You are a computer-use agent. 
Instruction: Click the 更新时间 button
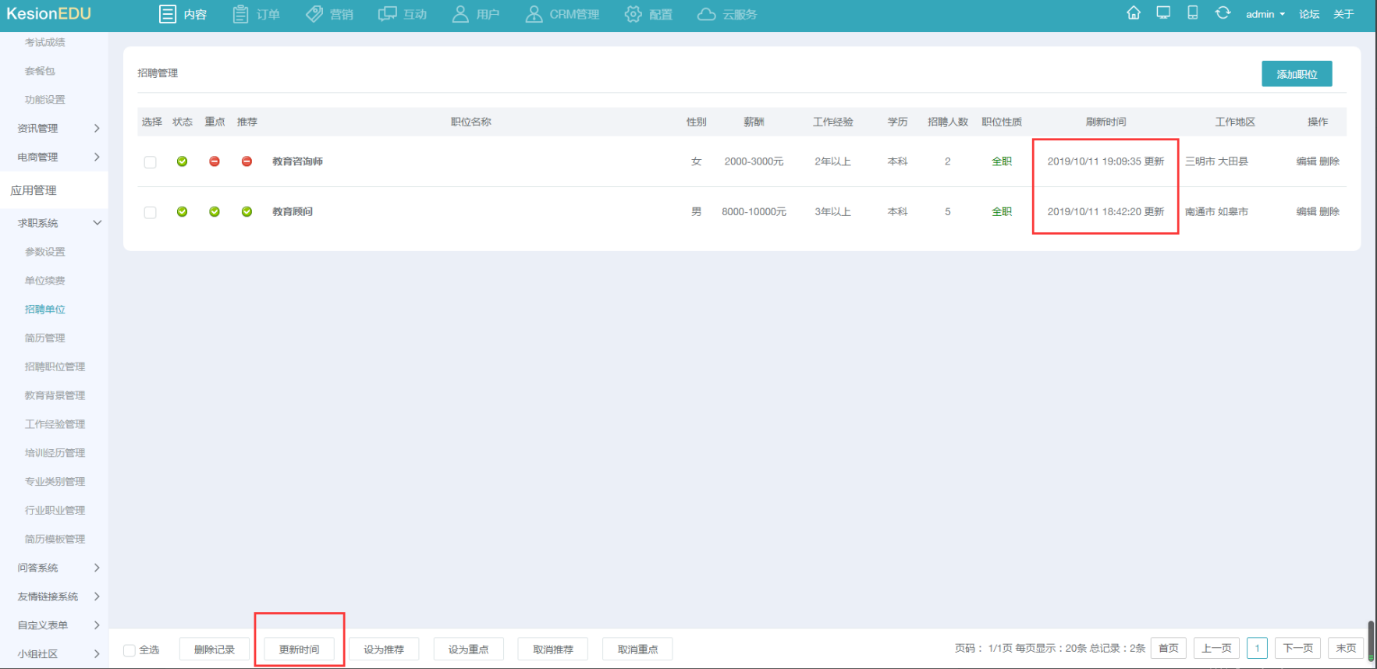coord(299,650)
